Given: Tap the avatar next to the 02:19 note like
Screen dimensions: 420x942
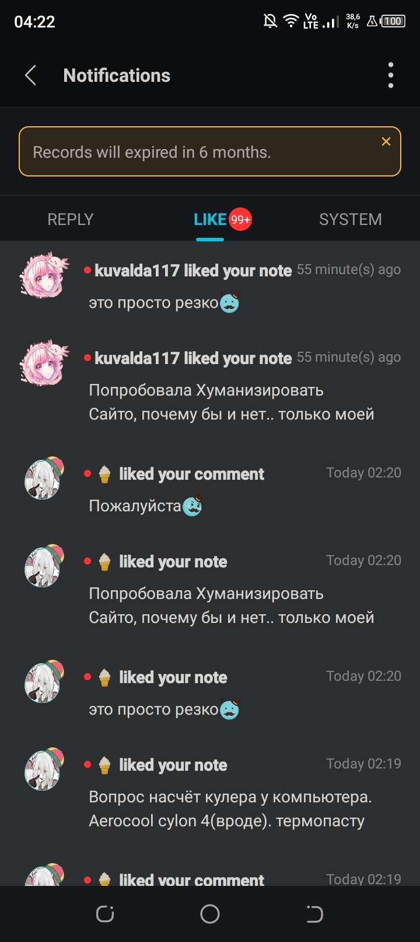Looking at the screenshot, I should point(44,769).
